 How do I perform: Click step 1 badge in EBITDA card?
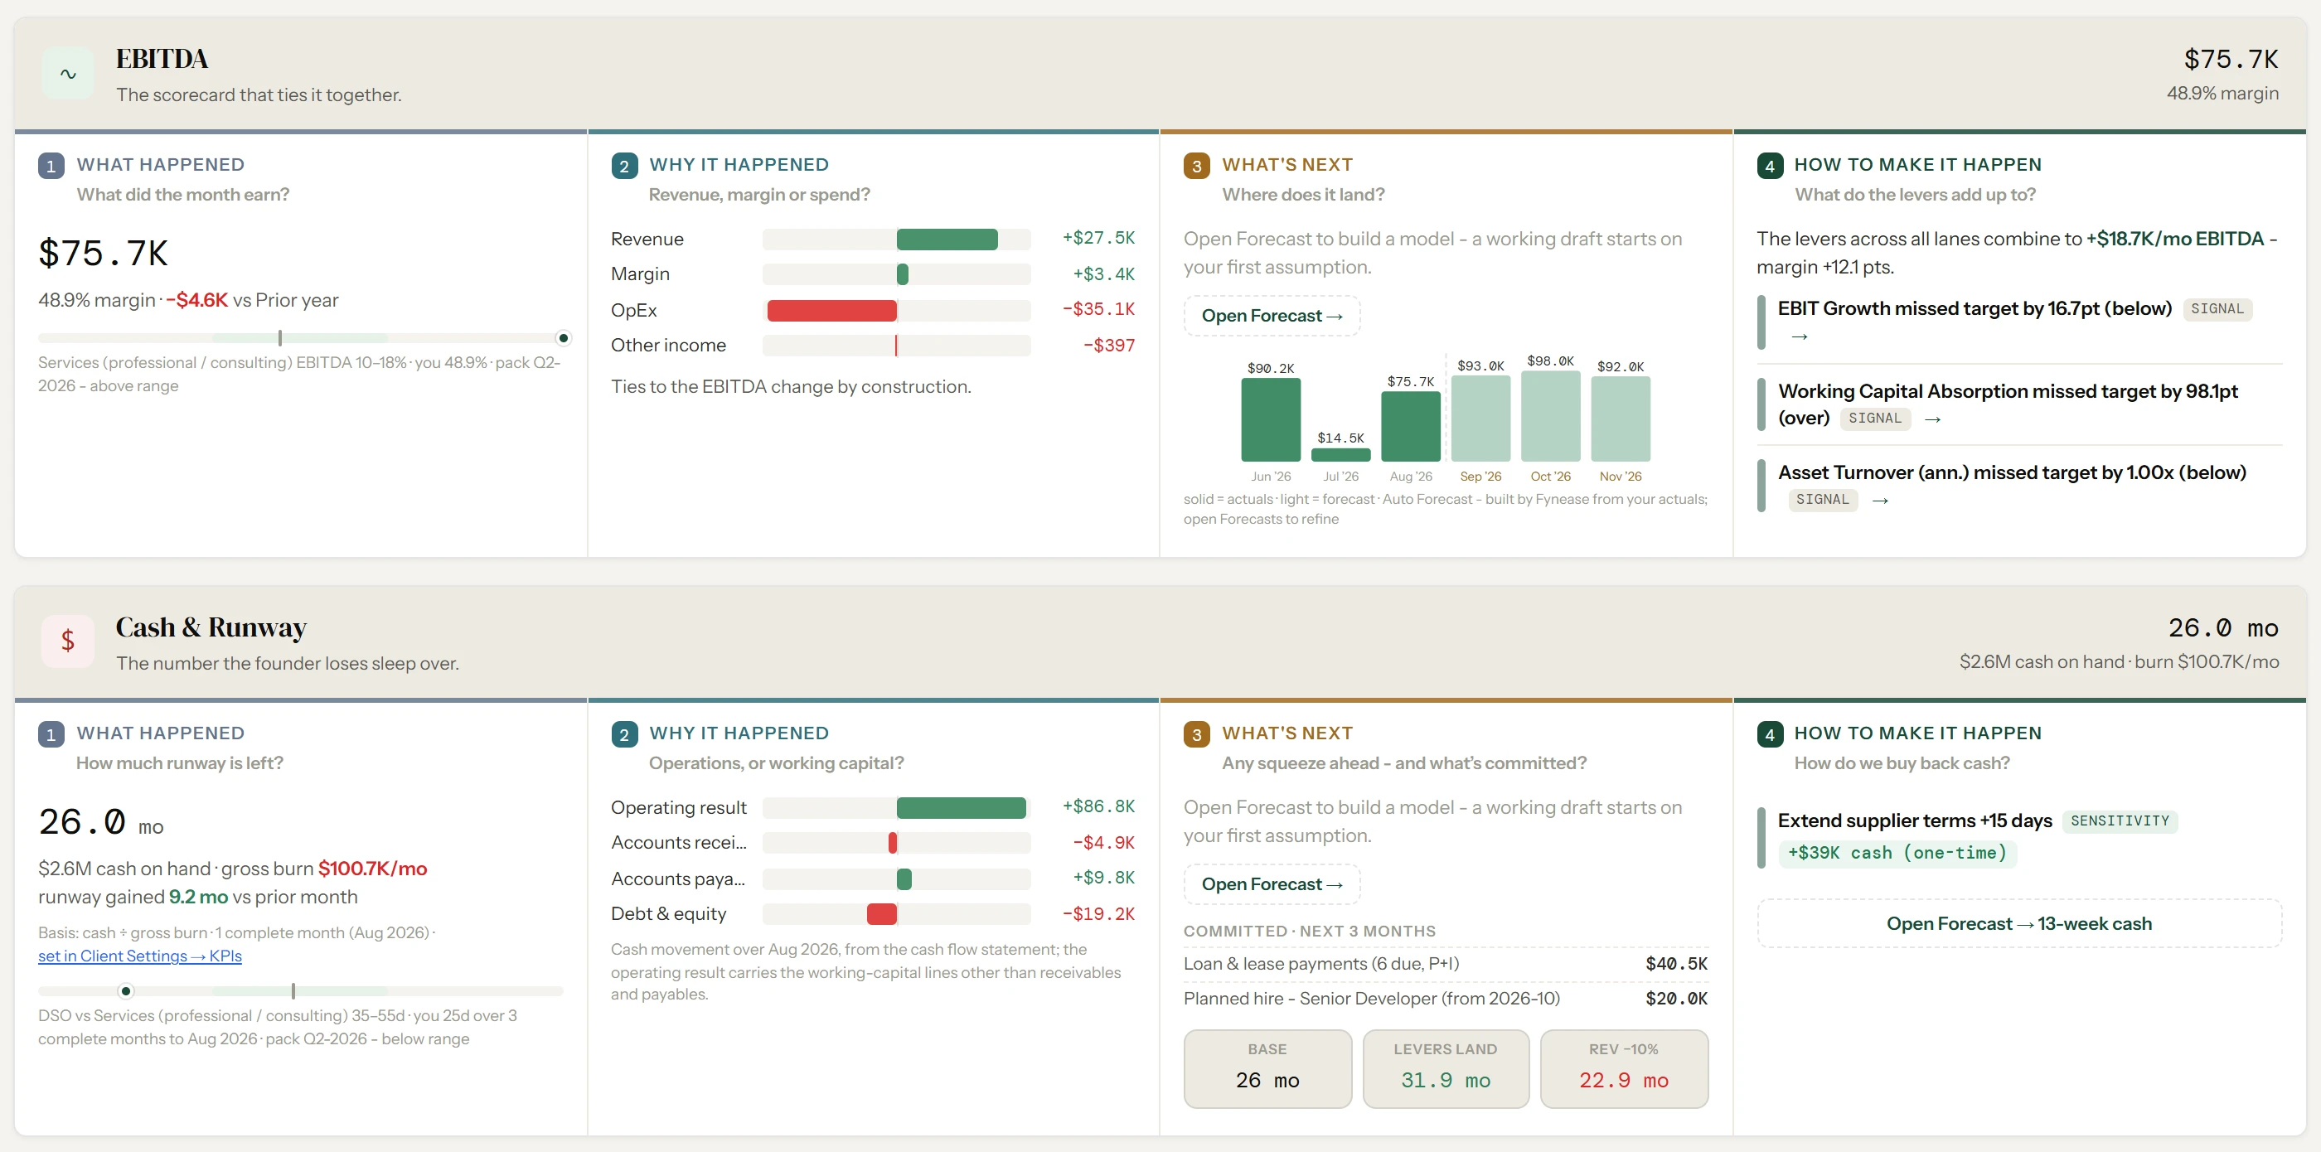(51, 166)
